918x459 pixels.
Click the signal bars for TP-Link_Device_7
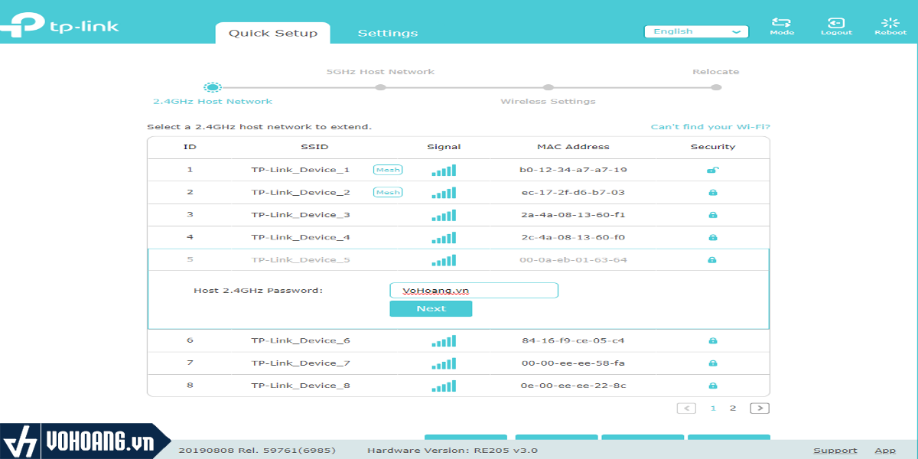click(x=444, y=363)
